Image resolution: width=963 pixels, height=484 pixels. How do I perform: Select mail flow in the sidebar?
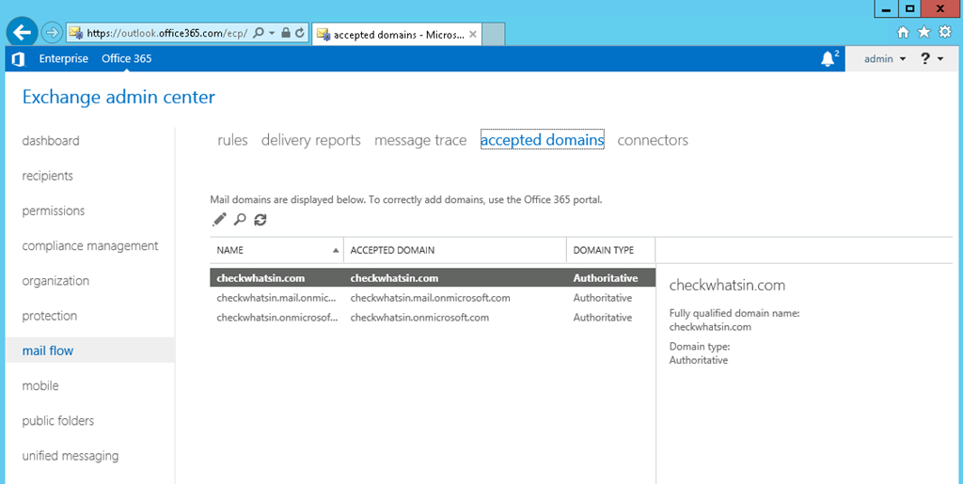pyautogui.click(x=89, y=351)
